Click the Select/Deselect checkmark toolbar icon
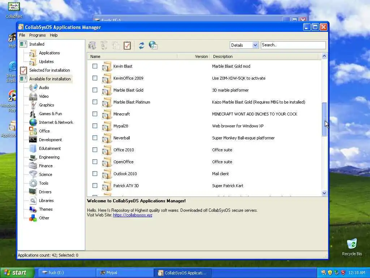370x278 pixels. click(x=127, y=45)
